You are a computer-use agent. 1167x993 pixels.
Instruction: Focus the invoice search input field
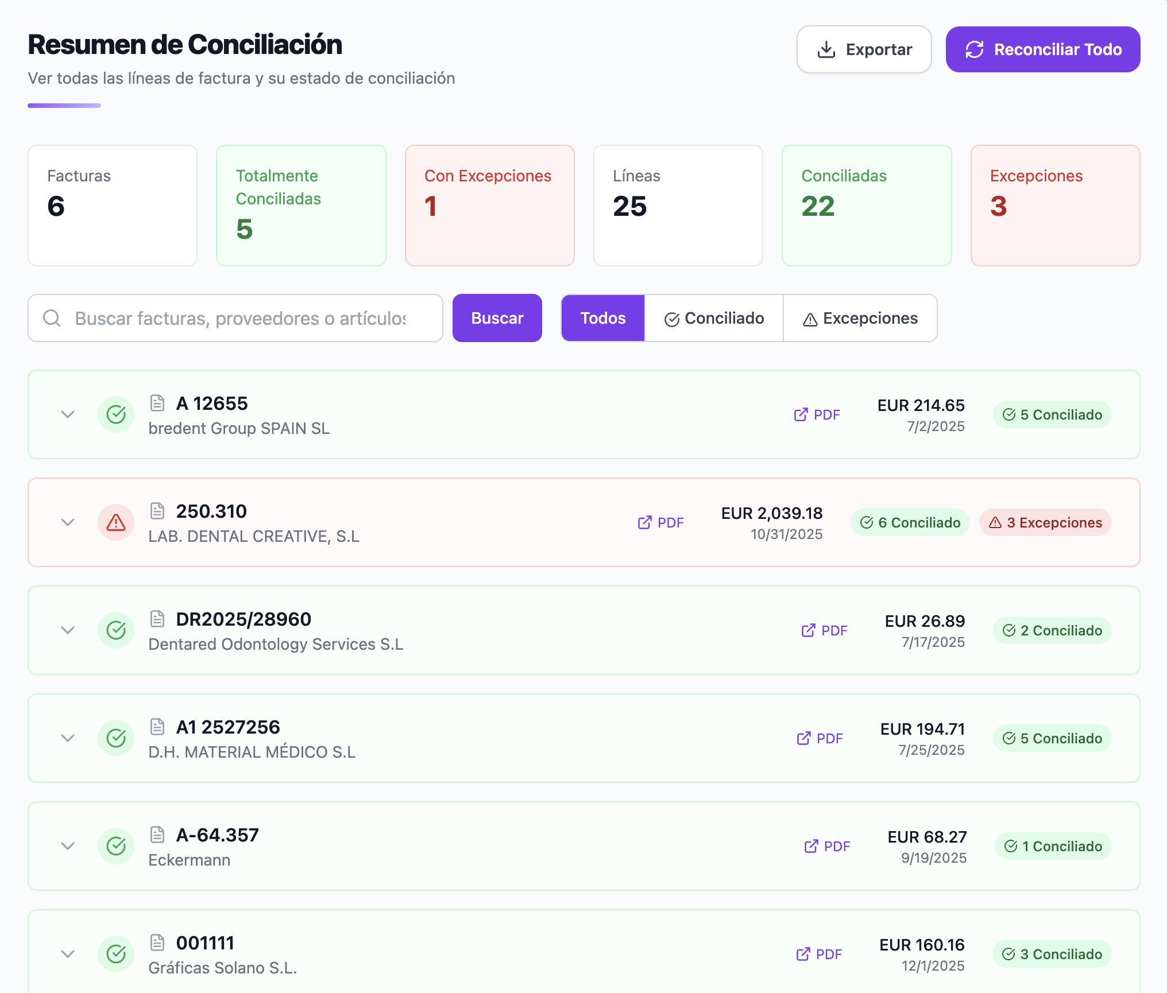(235, 318)
